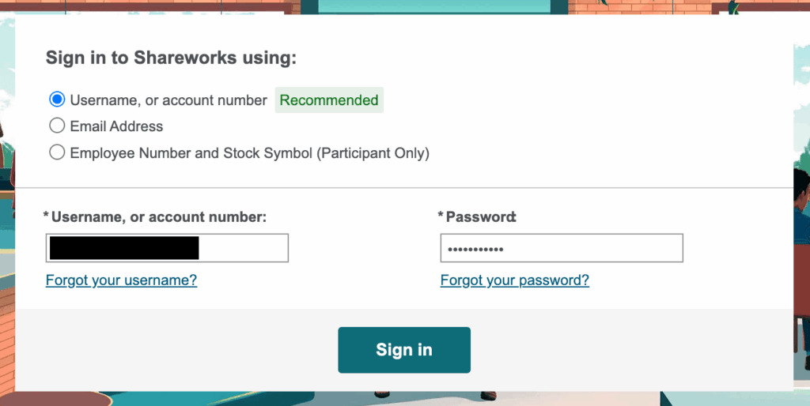
Task: Open the 'Forgot your password?' link
Action: (514, 280)
